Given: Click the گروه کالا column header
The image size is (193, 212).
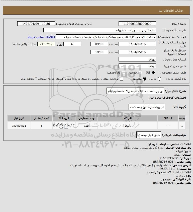Looking at the screenshot, I should 64,118.
